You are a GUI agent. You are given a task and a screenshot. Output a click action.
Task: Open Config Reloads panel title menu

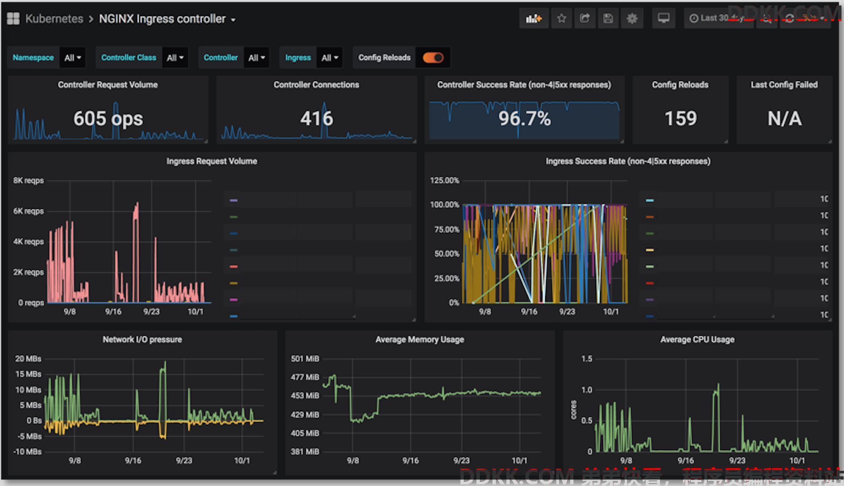[680, 85]
